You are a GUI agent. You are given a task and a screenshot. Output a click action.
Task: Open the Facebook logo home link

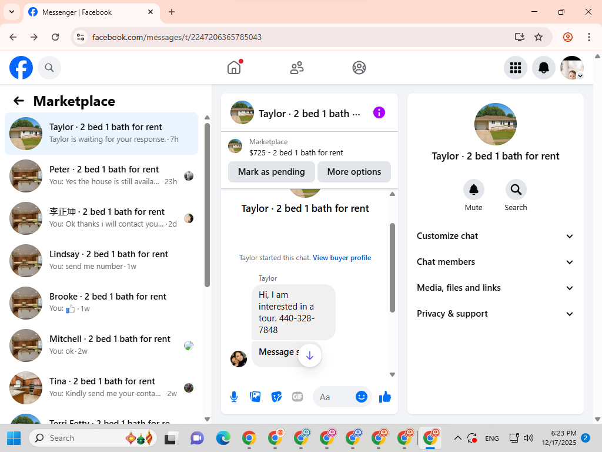click(x=21, y=68)
